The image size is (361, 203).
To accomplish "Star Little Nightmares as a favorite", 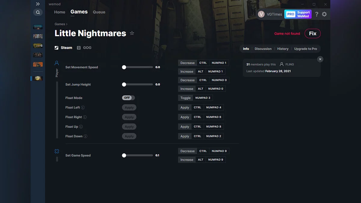I will [x=132, y=33].
